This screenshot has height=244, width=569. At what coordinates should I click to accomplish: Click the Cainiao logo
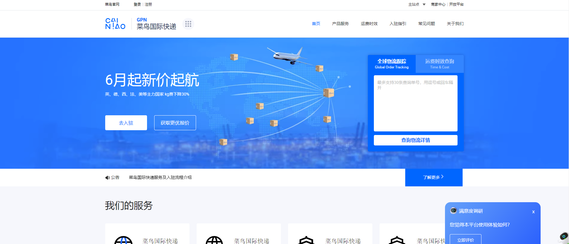115,24
